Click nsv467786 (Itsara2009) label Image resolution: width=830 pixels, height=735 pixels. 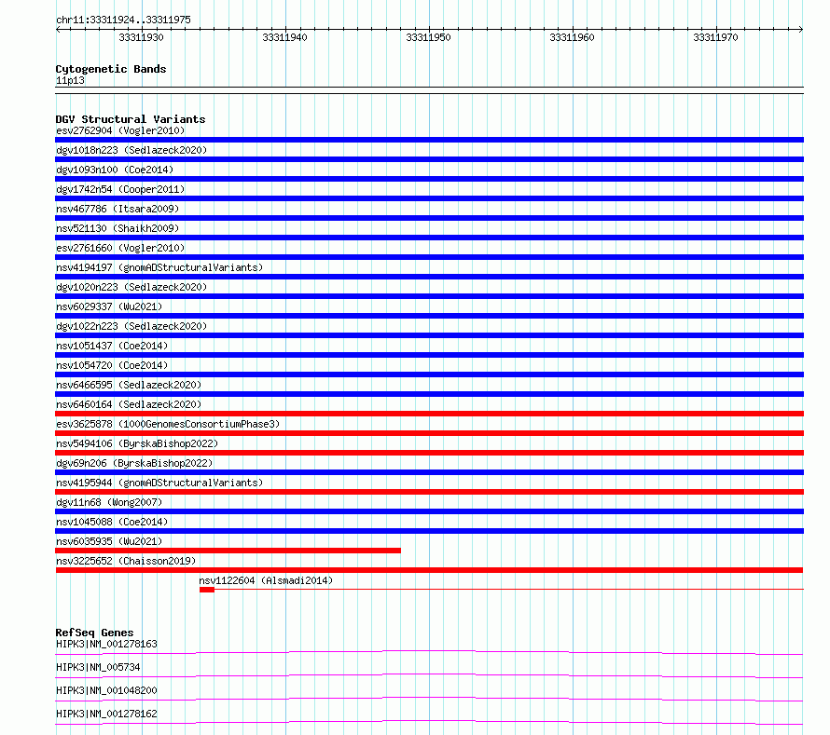pyautogui.click(x=118, y=209)
